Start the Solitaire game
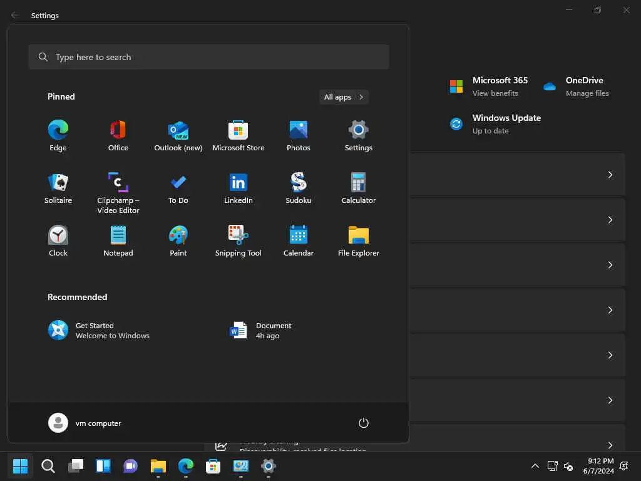The image size is (641, 481). (58, 189)
